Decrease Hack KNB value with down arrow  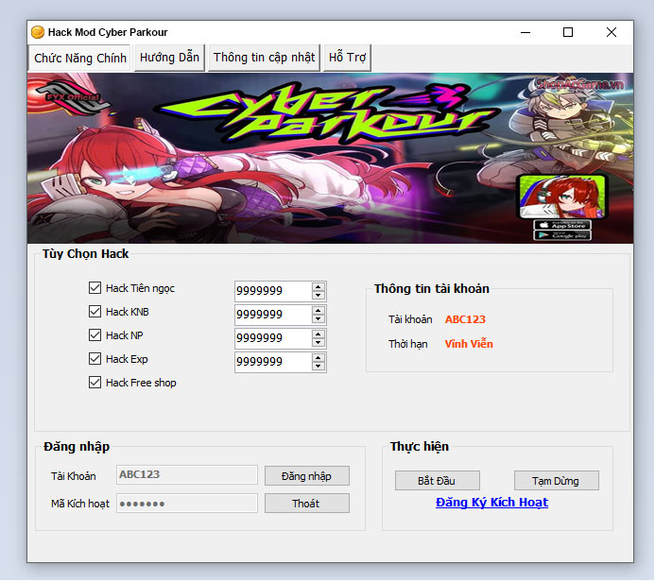pyautogui.click(x=319, y=319)
